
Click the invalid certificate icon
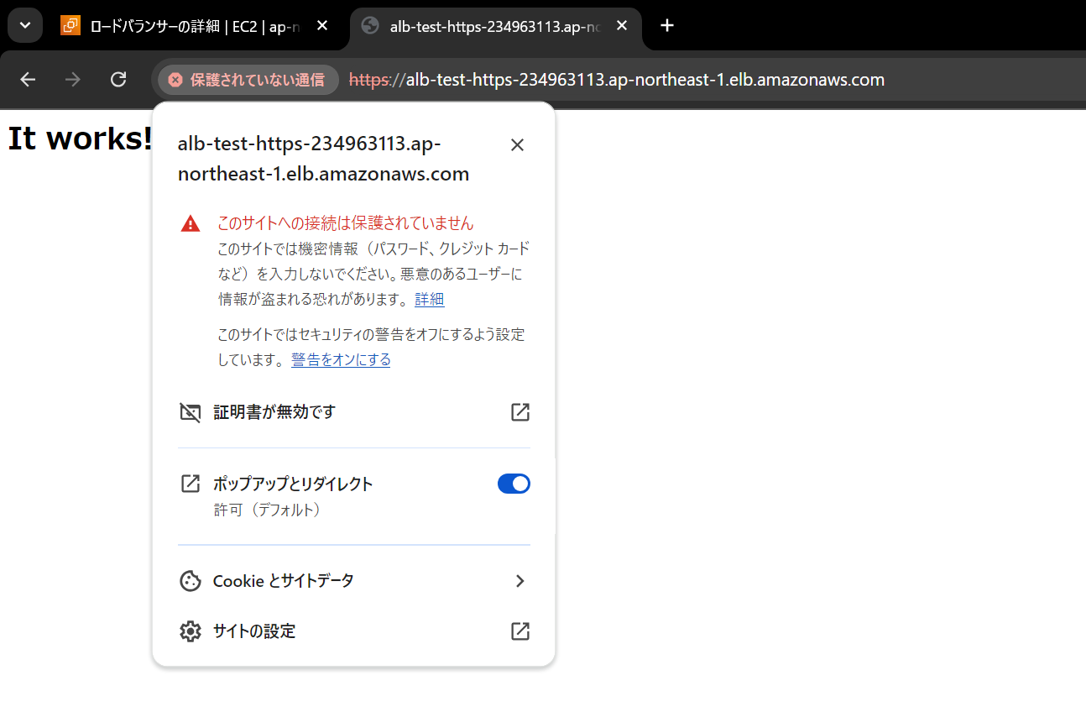(x=191, y=412)
